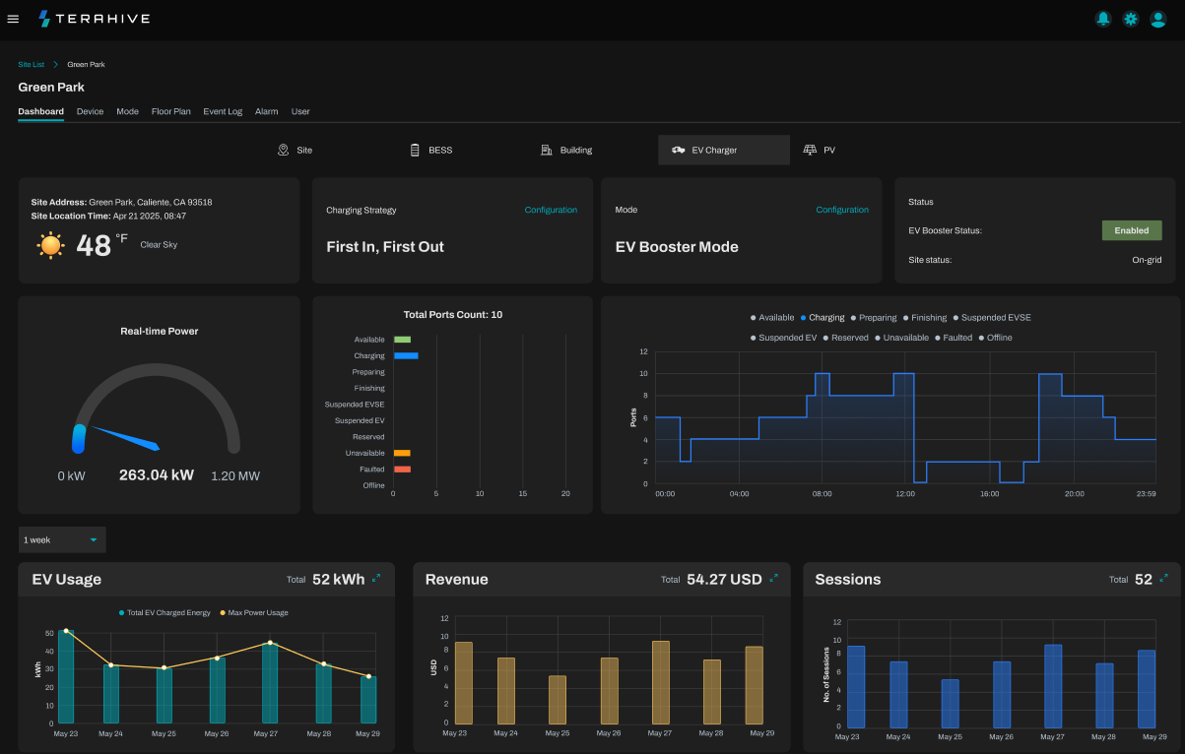This screenshot has width=1185, height=754.
Task: Click the 263.04 kW power reading
Action: point(157,474)
